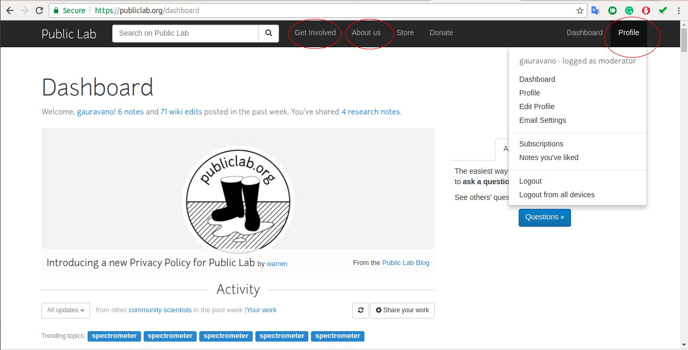Viewport: 688px width, 350px height.
Task: Open the Profile dropdown in navbar
Action: (x=628, y=33)
